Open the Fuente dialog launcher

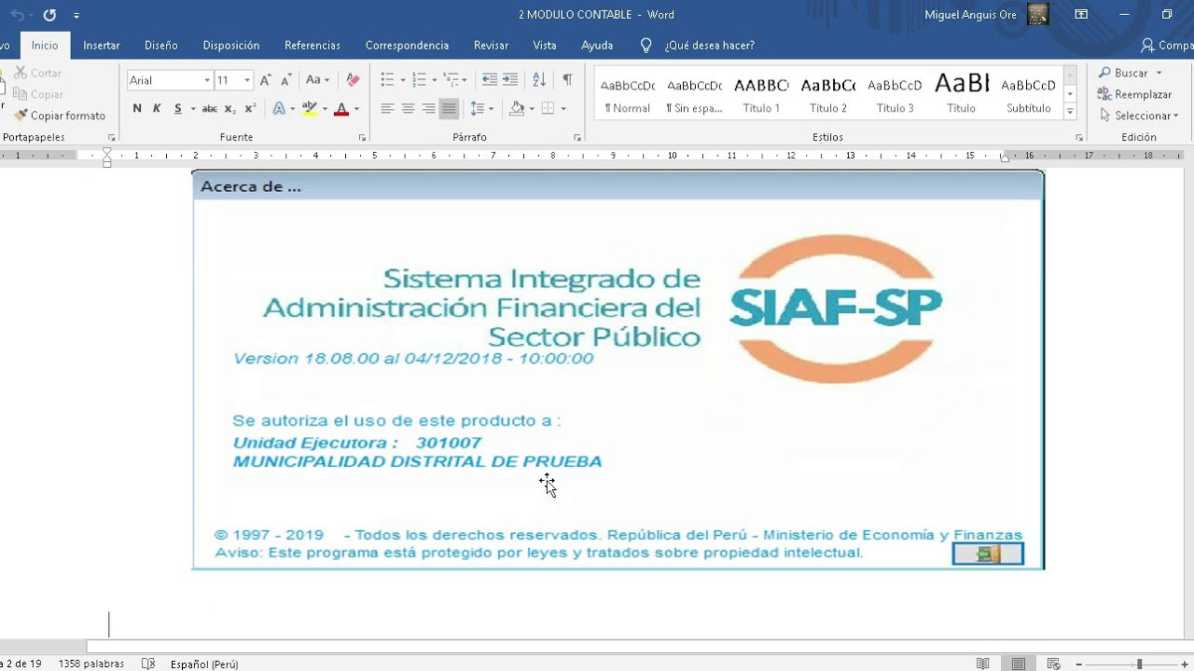[x=362, y=137]
